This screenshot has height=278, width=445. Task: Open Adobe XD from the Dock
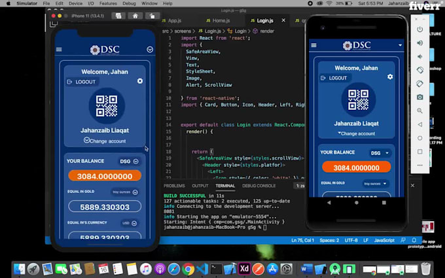coord(244,269)
